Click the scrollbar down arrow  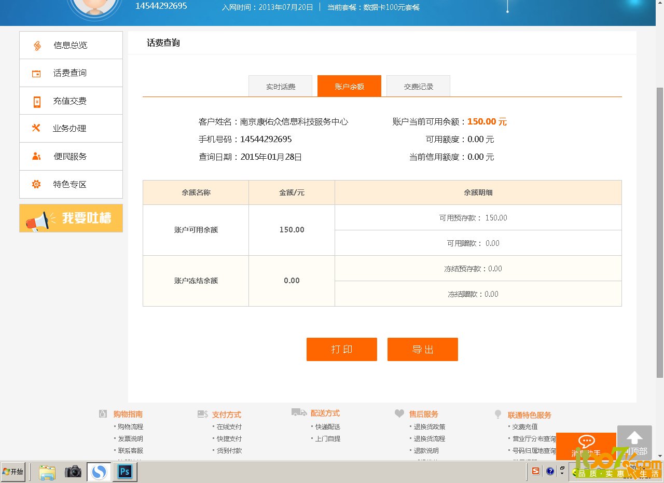[x=660, y=456]
